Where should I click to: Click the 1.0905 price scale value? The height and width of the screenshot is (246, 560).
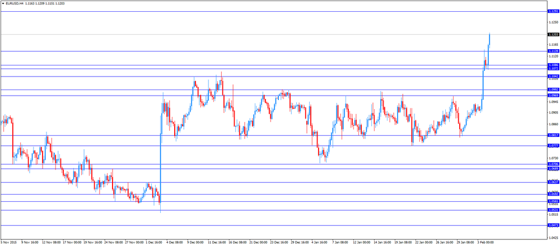click(554, 113)
